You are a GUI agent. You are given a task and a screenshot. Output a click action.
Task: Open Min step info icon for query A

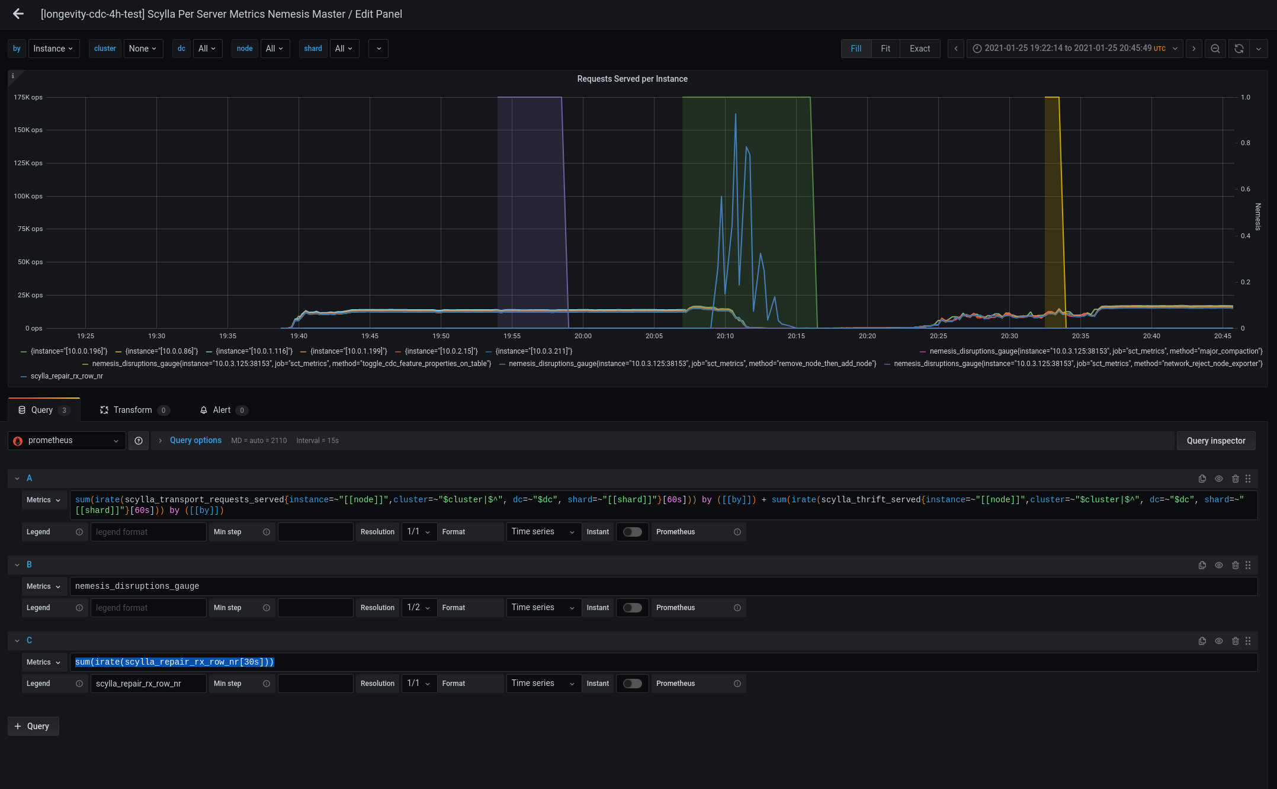coord(267,532)
